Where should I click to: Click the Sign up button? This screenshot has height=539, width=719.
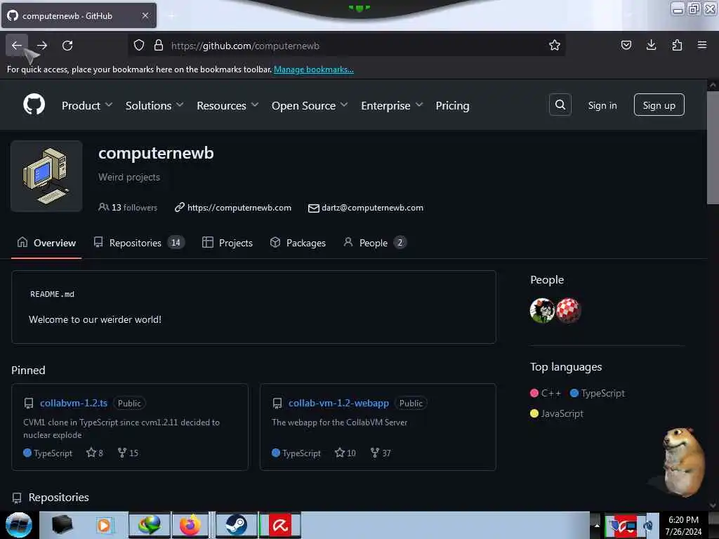[x=659, y=105]
